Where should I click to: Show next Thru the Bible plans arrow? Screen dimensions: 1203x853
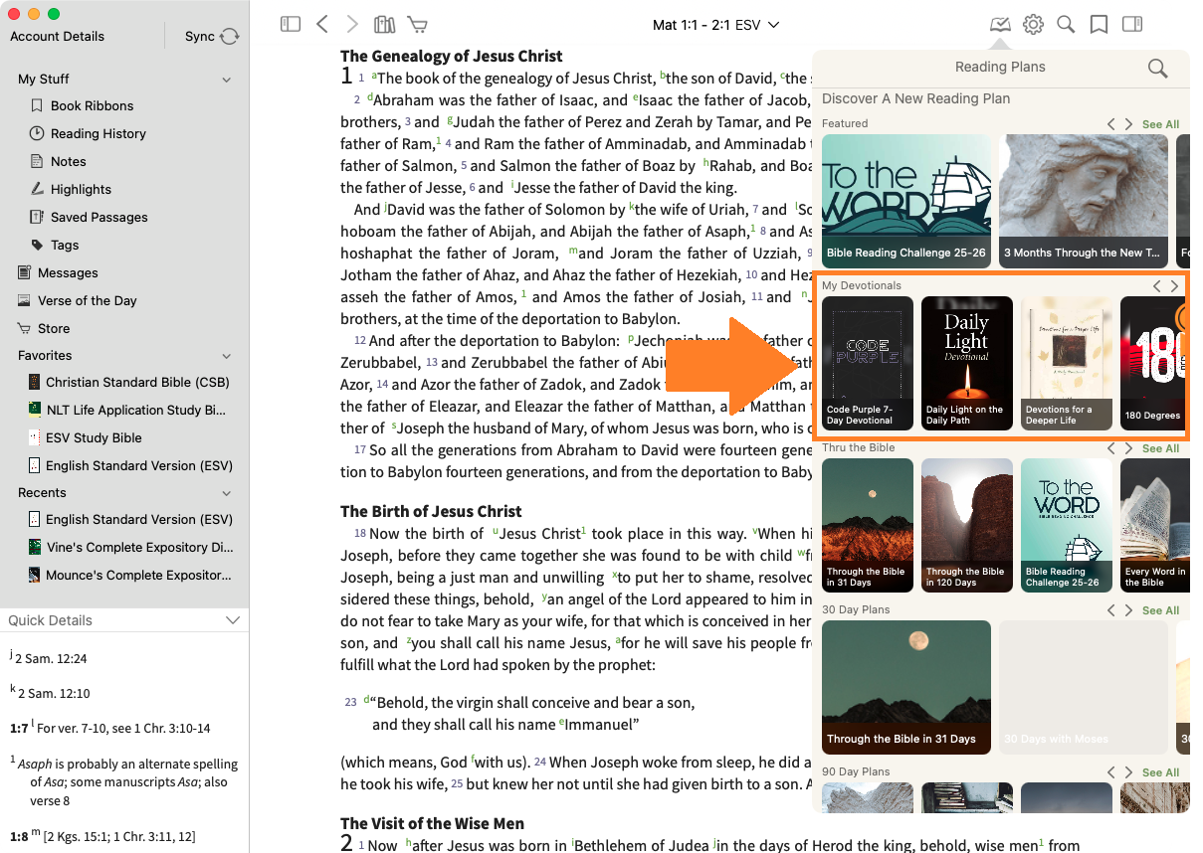tap(1128, 448)
